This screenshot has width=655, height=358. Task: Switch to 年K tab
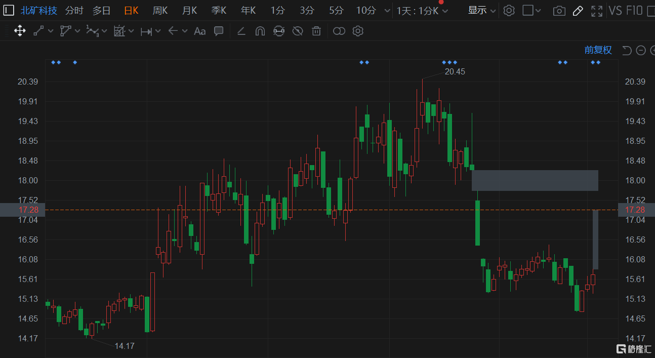coord(248,11)
